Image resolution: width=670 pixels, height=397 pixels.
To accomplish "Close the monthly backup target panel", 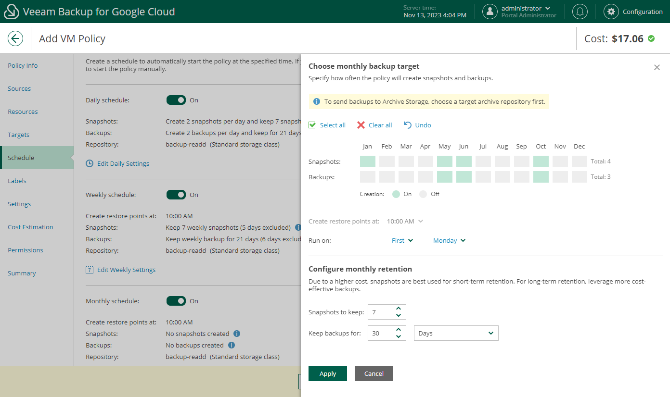I will click(657, 67).
